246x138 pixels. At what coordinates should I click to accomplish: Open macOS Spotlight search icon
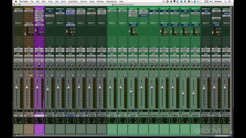point(225,2)
